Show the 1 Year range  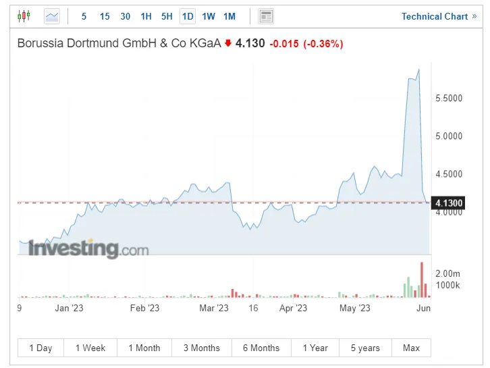315,348
